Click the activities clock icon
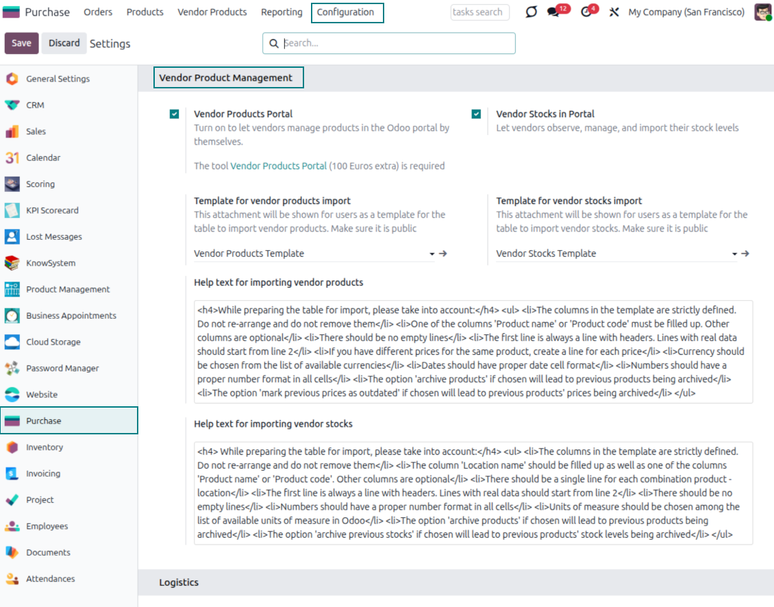 (586, 12)
